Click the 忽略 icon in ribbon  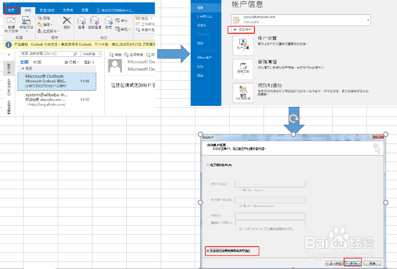tap(43, 18)
